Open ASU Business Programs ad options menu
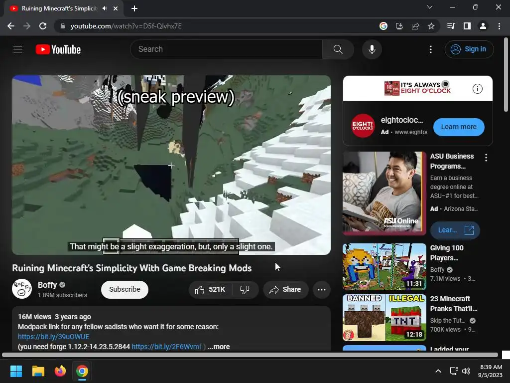The width and height of the screenshot is (510, 383). click(486, 158)
